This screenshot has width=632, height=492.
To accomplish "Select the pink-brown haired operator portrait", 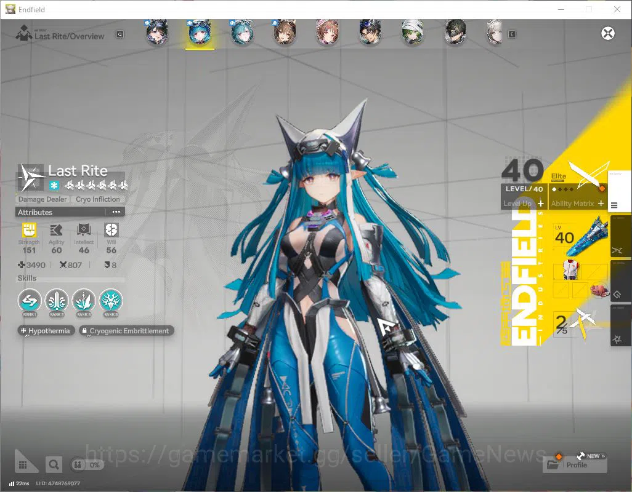I will coord(327,33).
